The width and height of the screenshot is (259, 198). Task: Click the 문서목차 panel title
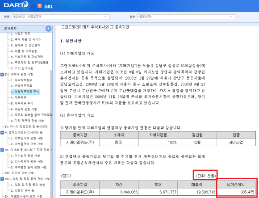click(x=10, y=29)
